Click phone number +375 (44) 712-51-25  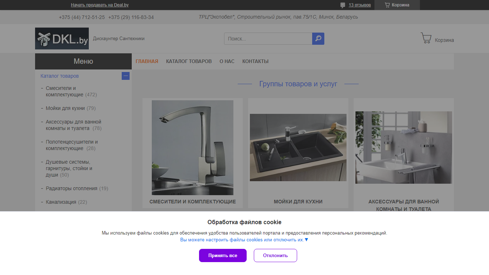82,17
